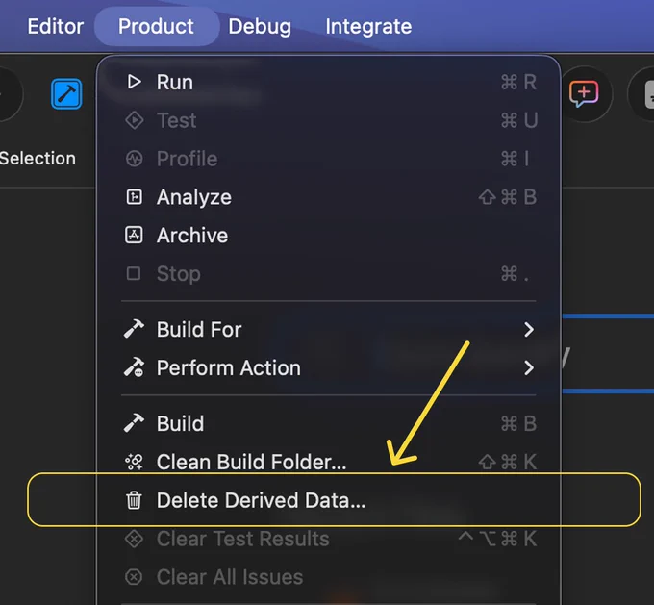This screenshot has width=654, height=605.
Task: Click the Archive box icon
Action: [x=134, y=236]
